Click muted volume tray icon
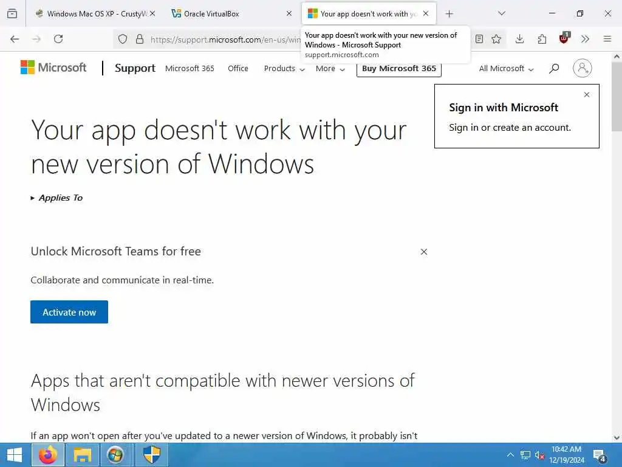The height and width of the screenshot is (467, 622). [x=539, y=455]
